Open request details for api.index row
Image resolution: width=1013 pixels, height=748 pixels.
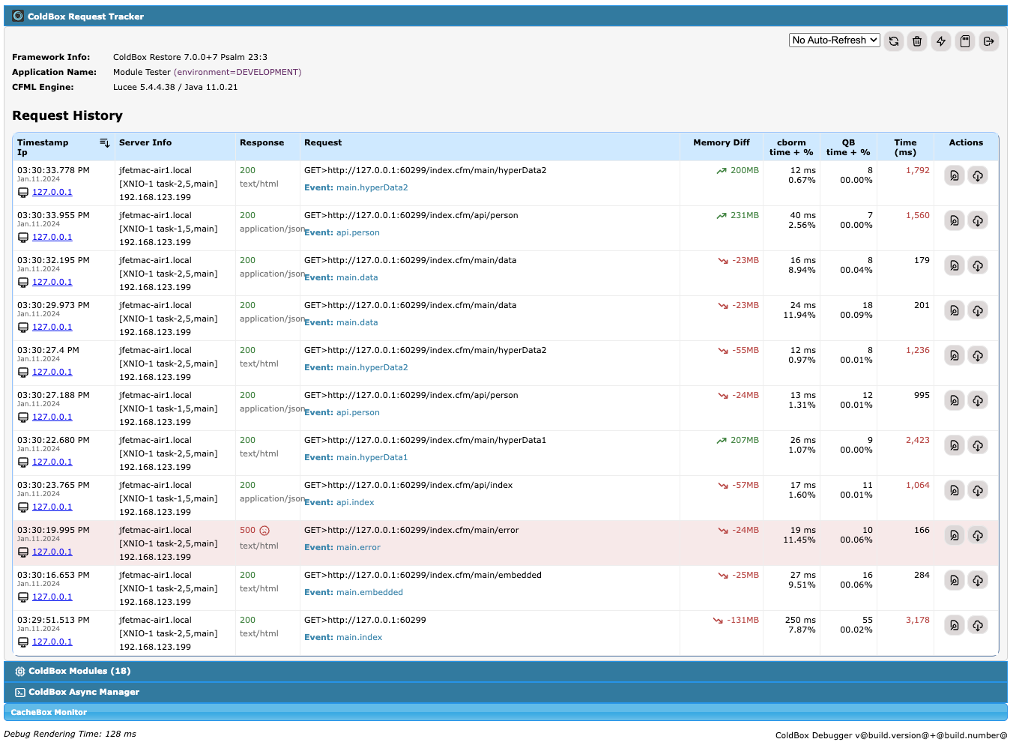coord(954,491)
